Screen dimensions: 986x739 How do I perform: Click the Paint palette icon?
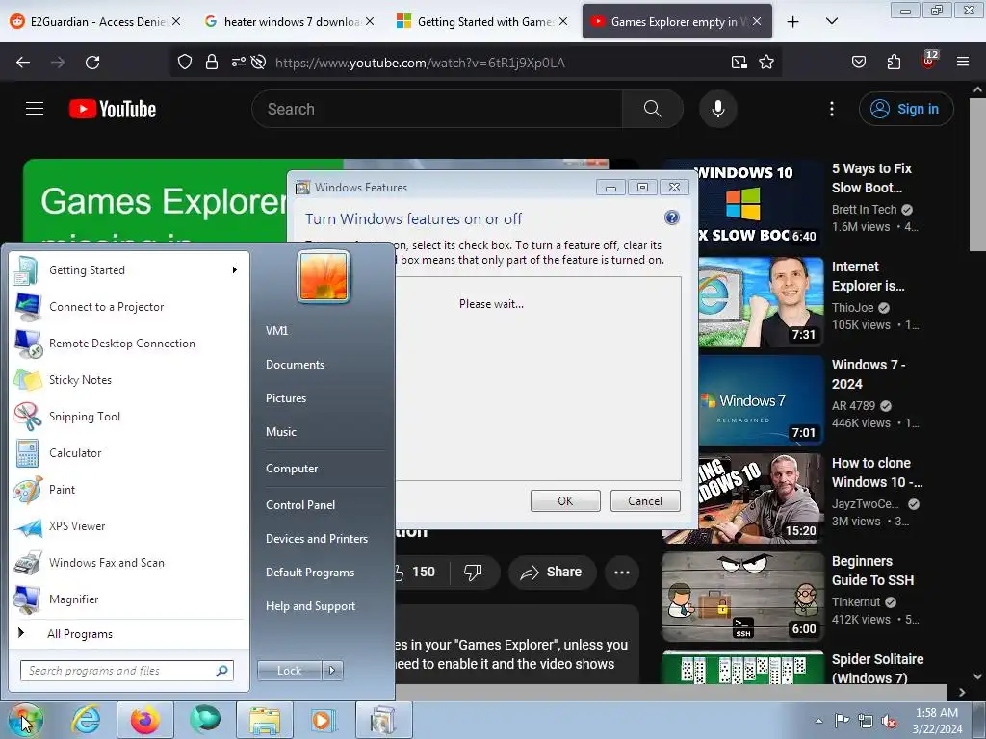click(x=28, y=490)
